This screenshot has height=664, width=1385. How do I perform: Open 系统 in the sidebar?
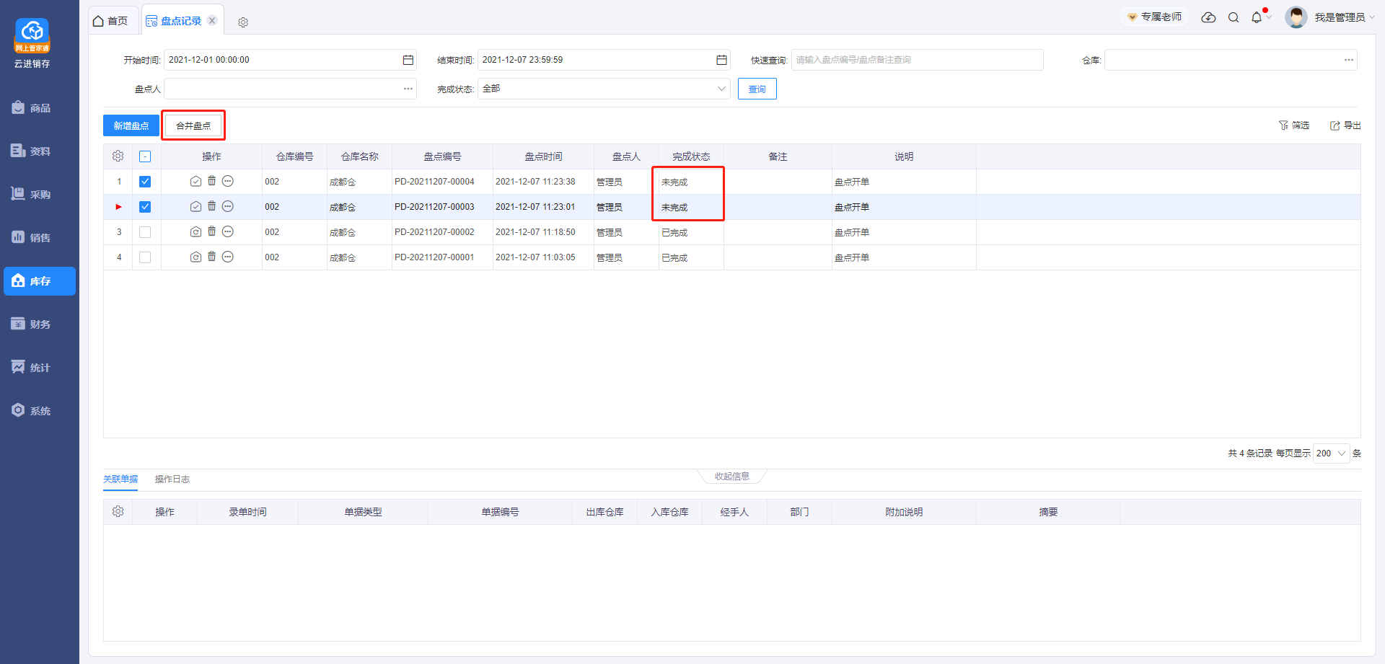40,411
